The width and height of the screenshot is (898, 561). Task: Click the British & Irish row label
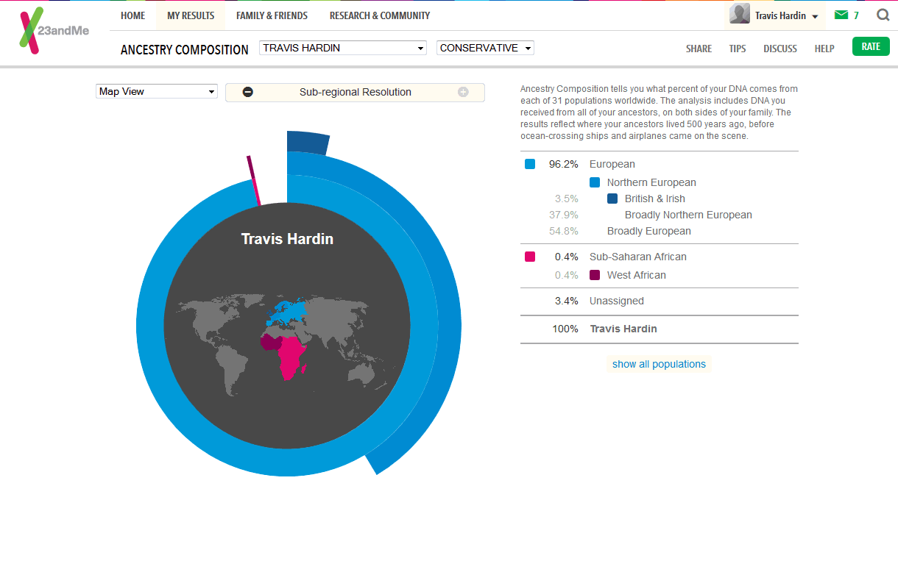coord(655,199)
